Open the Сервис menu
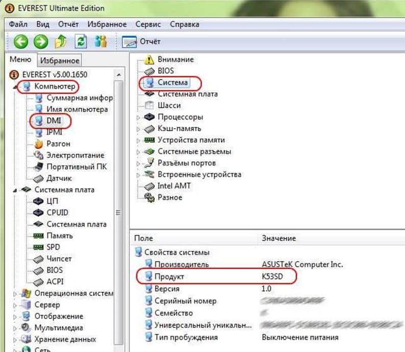This screenshot has height=352, width=405. coord(148,24)
